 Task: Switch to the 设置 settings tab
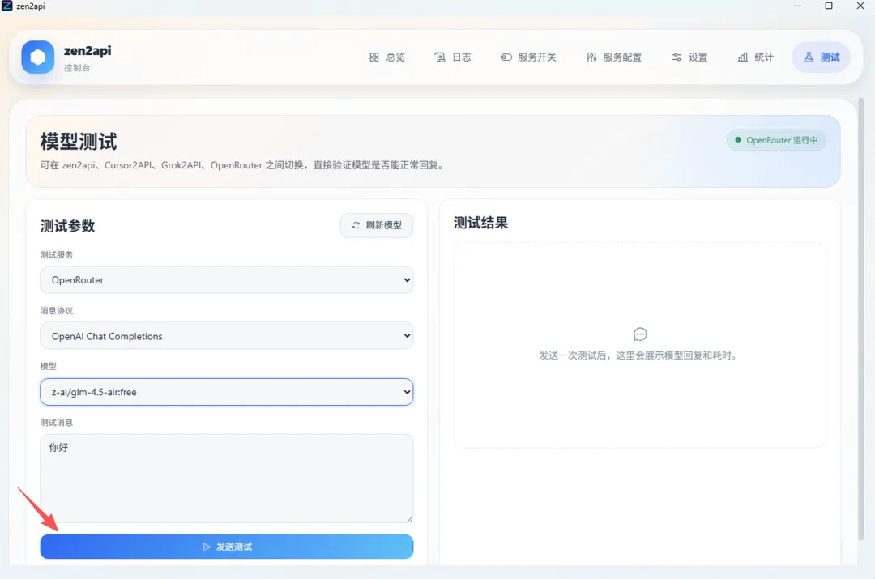(689, 57)
